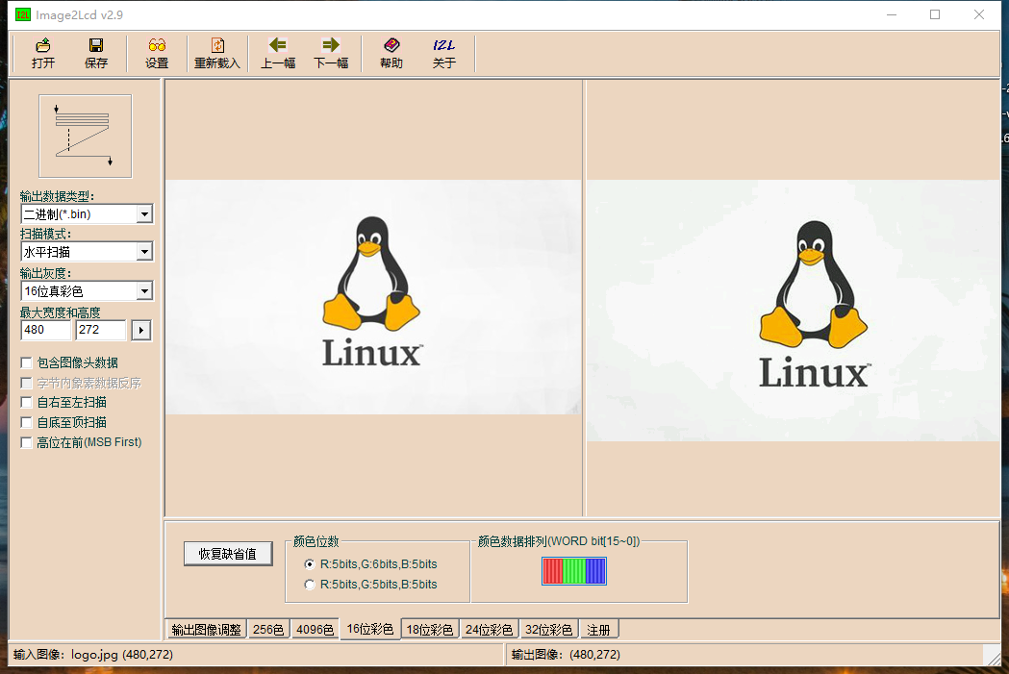Go to previous image with 上一幅 icon
Viewport: 1009px width, 674px height.
click(x=277, y=53)
